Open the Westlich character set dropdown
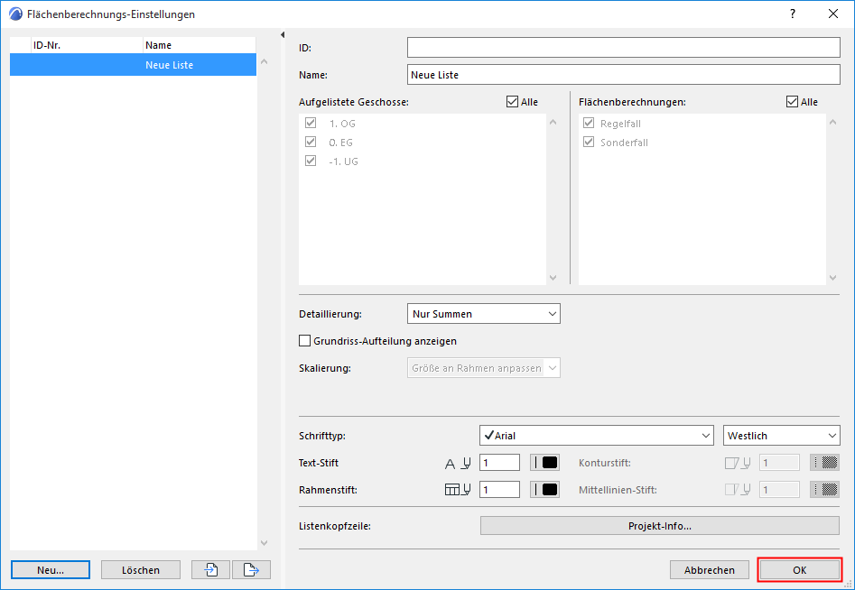The height and width of the screenshot is (590, 855). pos(781,435)
